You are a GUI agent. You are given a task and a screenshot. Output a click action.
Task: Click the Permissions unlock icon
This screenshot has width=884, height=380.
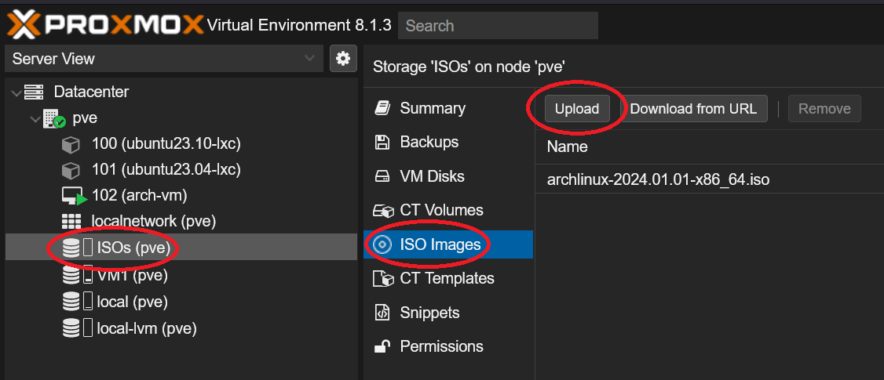tap(382, 346)
